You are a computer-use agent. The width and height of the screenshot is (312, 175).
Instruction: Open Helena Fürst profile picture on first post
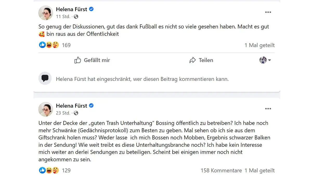pos(45,13)
